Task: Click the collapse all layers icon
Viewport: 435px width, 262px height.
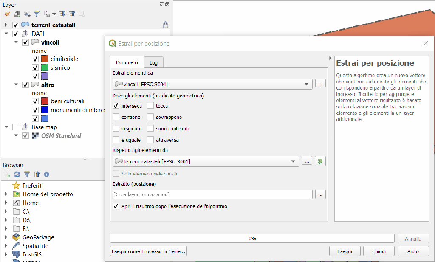Action: pyautogui.click(x=72, y=14)
